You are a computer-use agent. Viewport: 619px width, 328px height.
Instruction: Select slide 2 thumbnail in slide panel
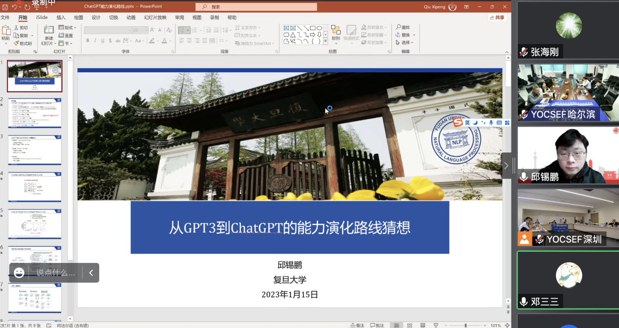click(x=35, y=113)
